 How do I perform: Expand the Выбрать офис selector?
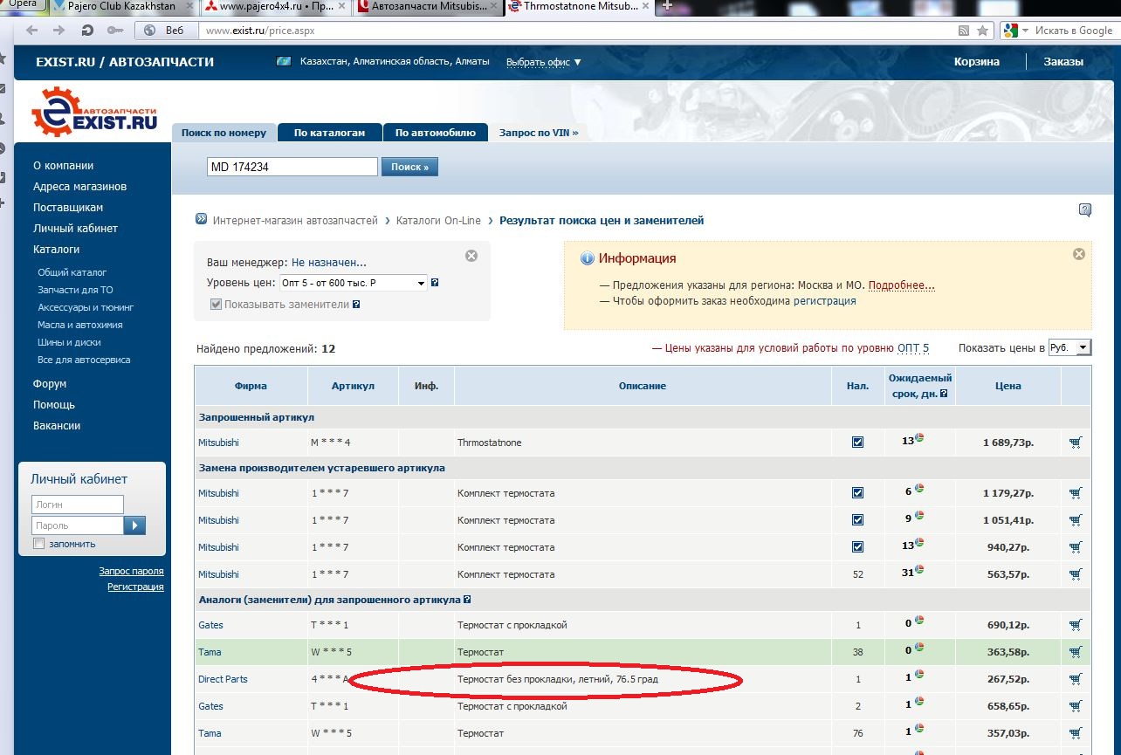(x=543, y=62)
